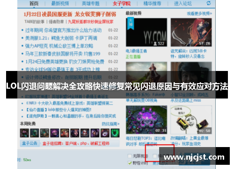Choose the hooded LeBlanc champion icon
The image size is (234, 169).
click(75, 133)
